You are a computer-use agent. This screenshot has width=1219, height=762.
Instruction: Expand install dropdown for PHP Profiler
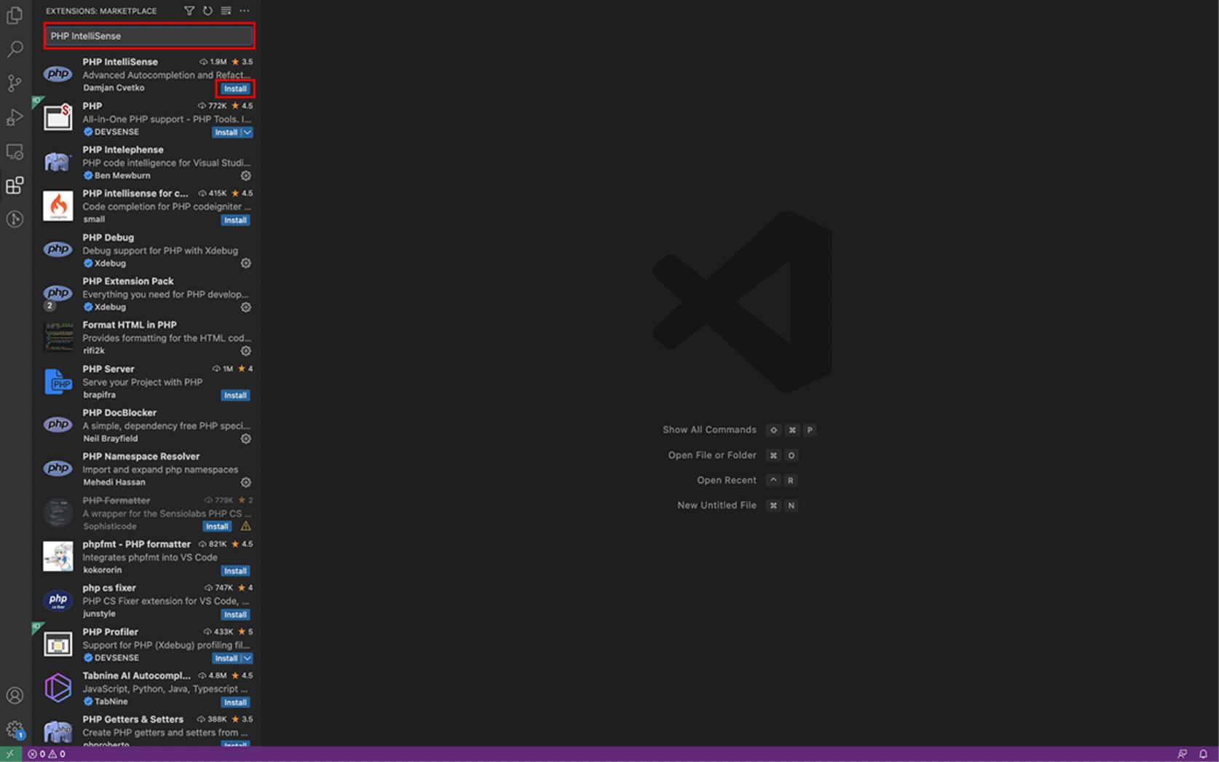click(x=248, y=659)
